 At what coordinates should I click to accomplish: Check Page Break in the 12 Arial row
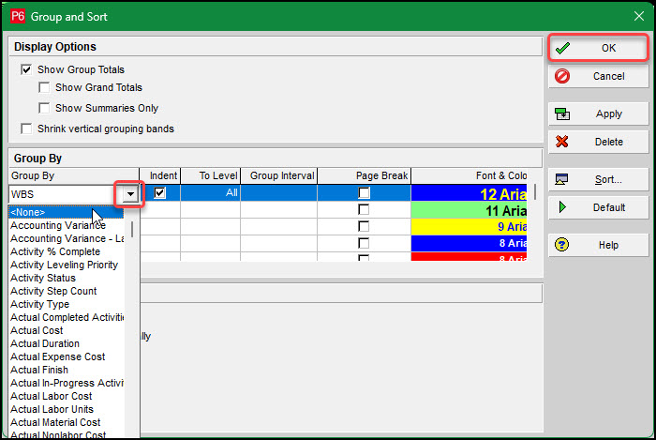[364, 193]
